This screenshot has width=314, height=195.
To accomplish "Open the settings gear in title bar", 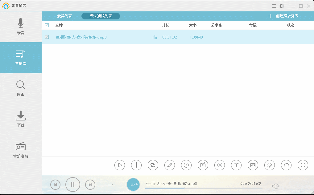I will [x=282, y=6].
